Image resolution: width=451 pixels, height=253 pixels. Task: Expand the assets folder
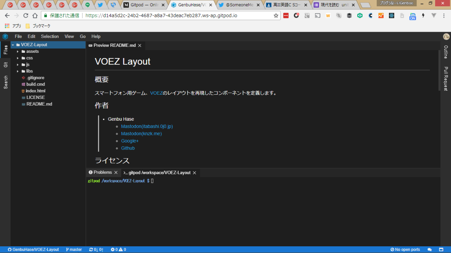coord(32,51)
